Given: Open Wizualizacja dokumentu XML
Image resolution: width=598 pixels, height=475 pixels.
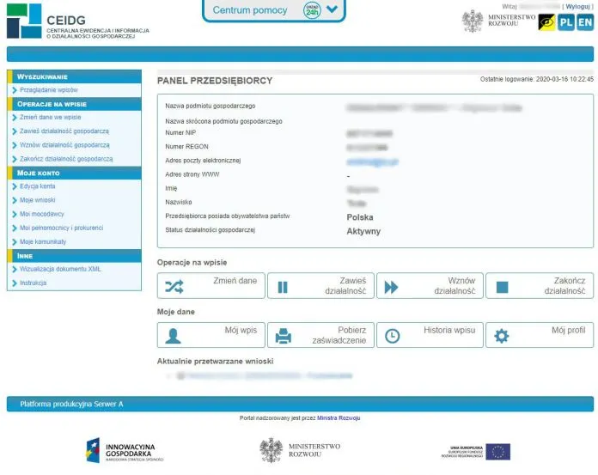Looking at the screenshot, I should [x=60, y=269].
